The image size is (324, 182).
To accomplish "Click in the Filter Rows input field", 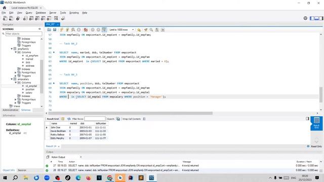I will (95, 119).
